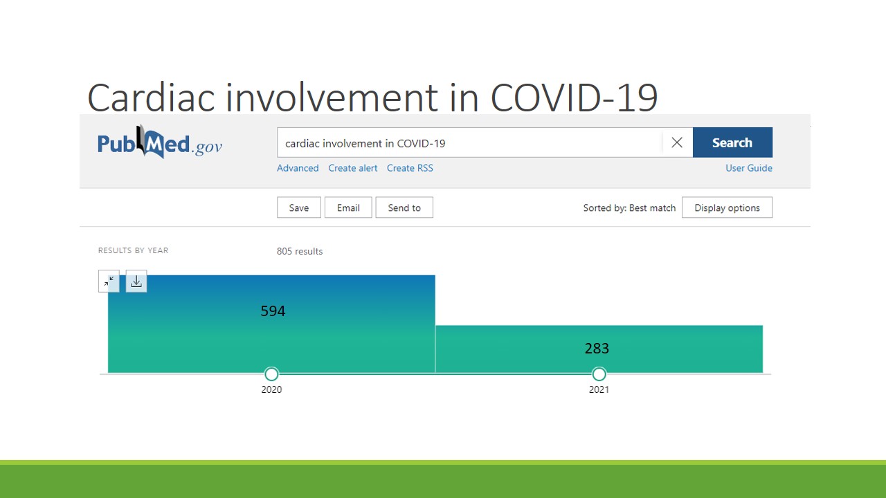Collapse the results by year chart

109,281
